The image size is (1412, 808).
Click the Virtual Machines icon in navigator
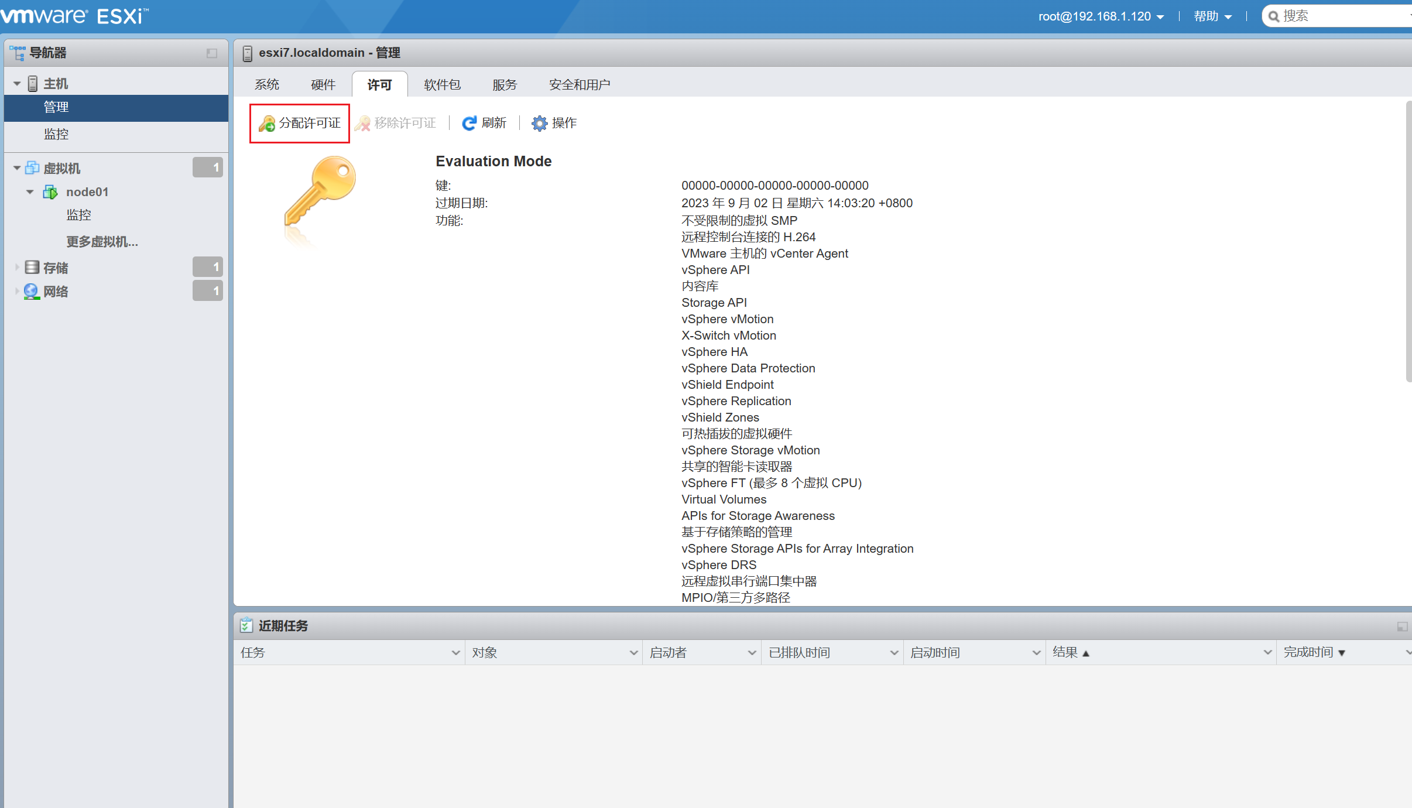(x=32, y=168)
